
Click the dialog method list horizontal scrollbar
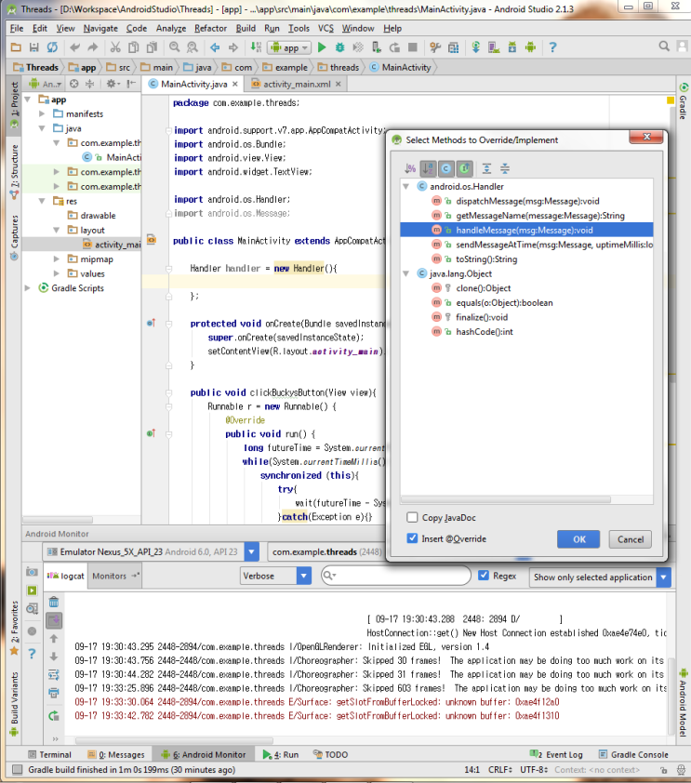[506, 499]
